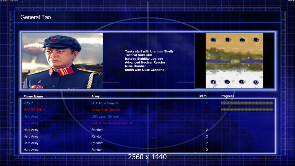Click start position 1 on the minimap
Screen dimensions: 295x166
point(241,82)
